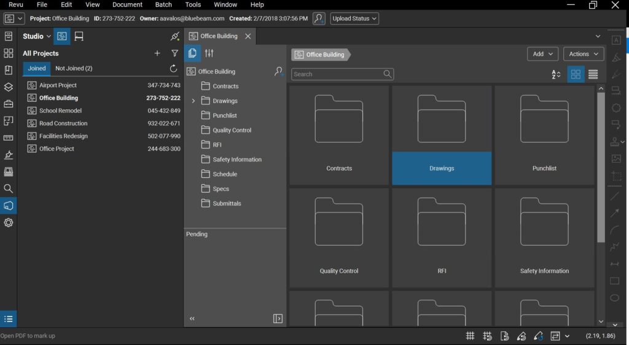Open the Settings gear panel icon
The image size is (629, 345).
(9, 222)
